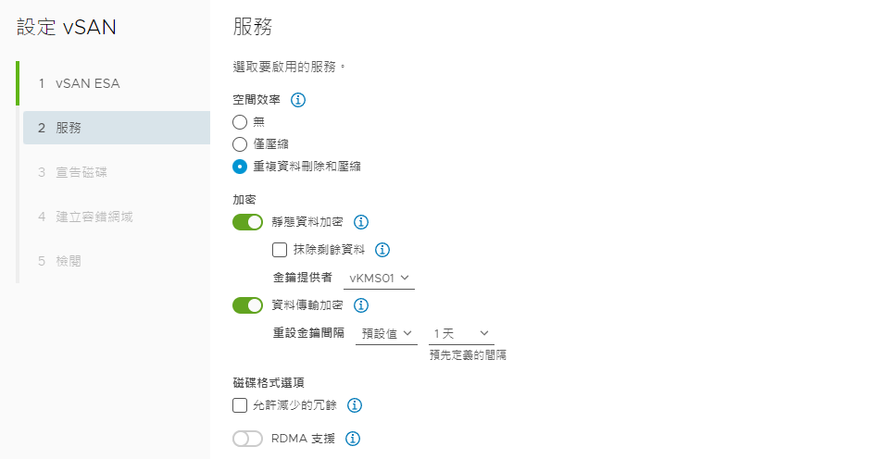View info for 資料傳輸加密

point(361,305)
